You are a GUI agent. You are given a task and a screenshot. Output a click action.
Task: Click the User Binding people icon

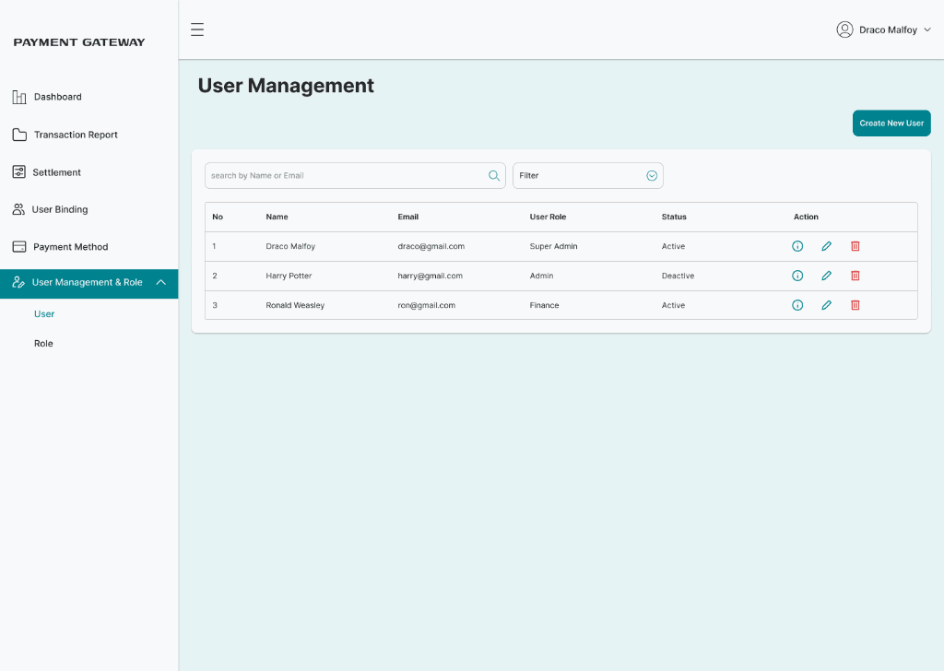pos(18,209)
